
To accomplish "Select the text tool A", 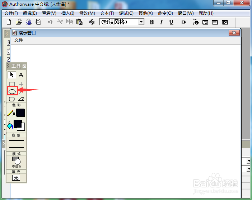I will [x=21, y=75].
